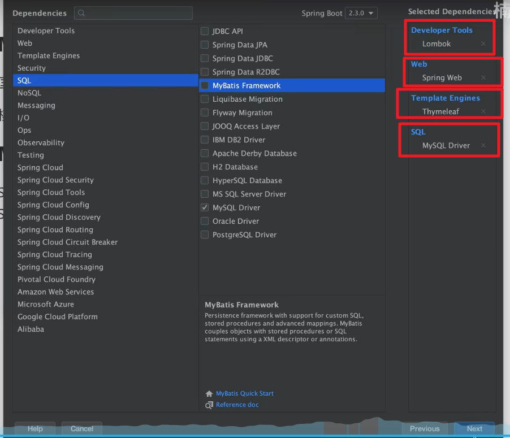The width and height of the screenshot is (510, 438).
Task: Open the MyBatis Quick Start link
Action: coord(245,393)
